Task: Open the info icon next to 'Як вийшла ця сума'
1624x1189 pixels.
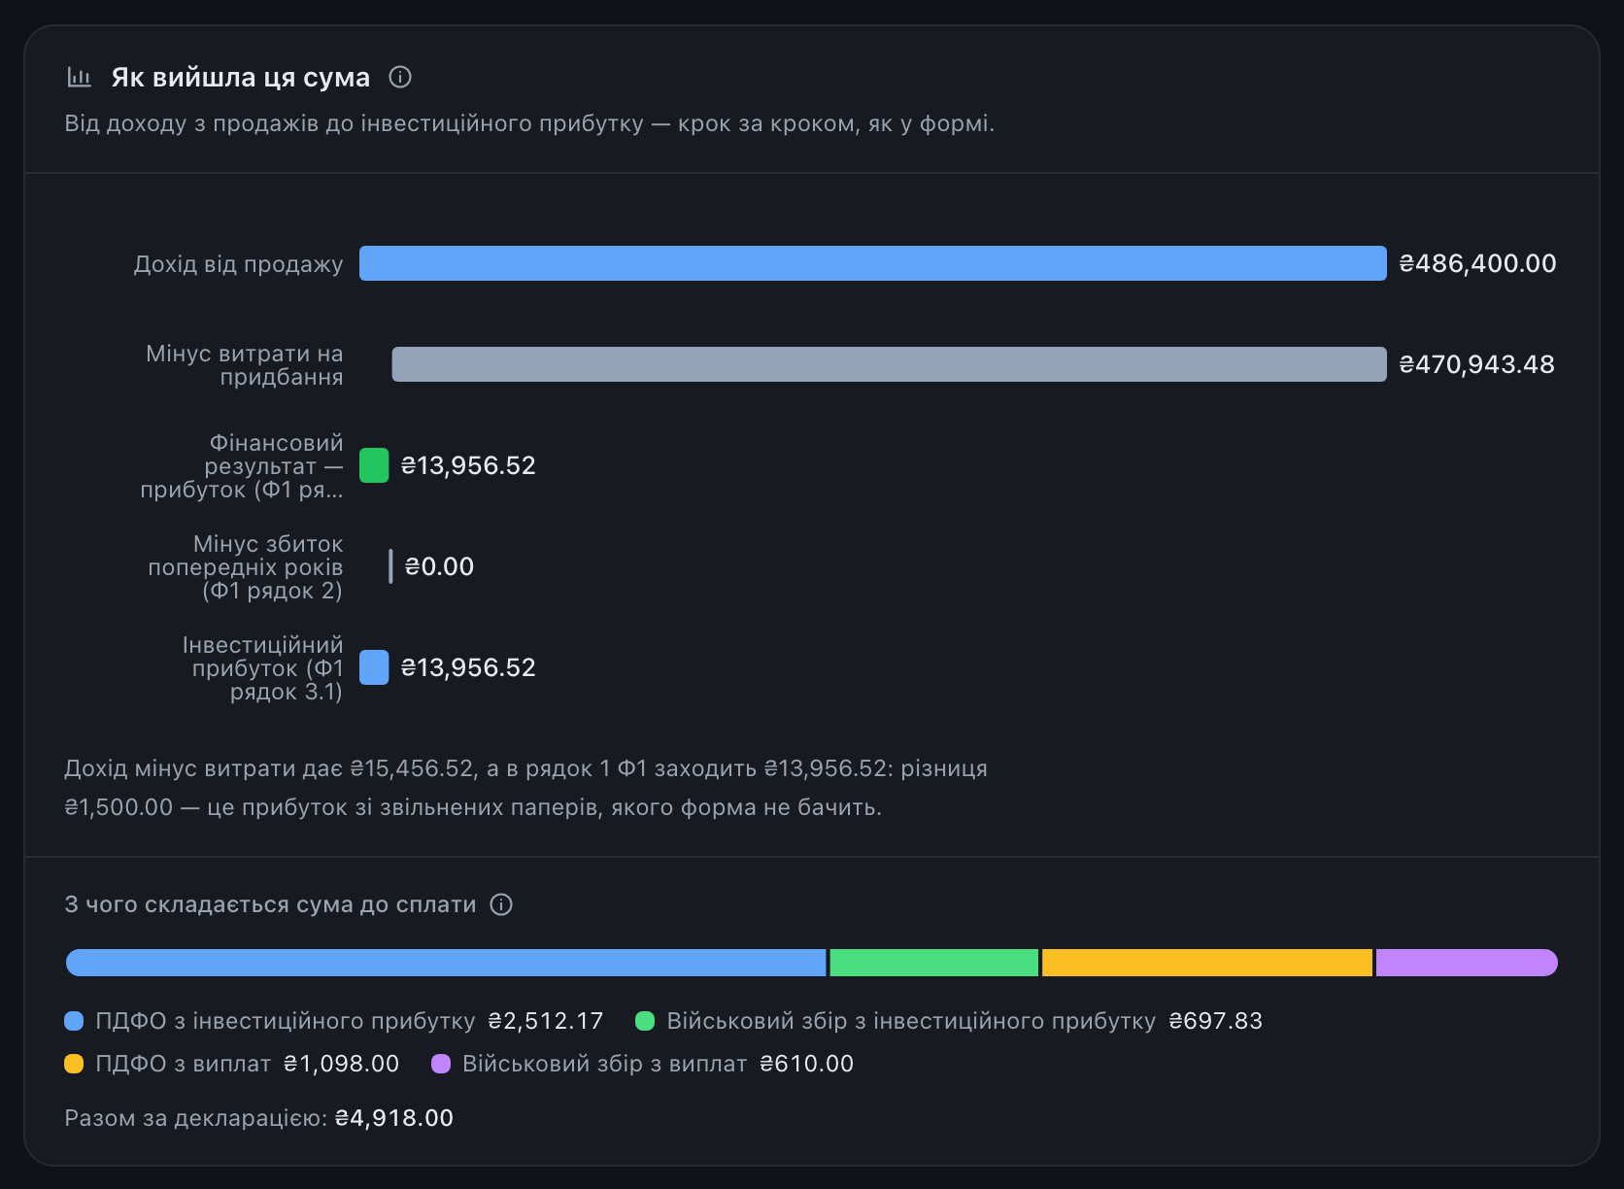Action: (400, 77)
